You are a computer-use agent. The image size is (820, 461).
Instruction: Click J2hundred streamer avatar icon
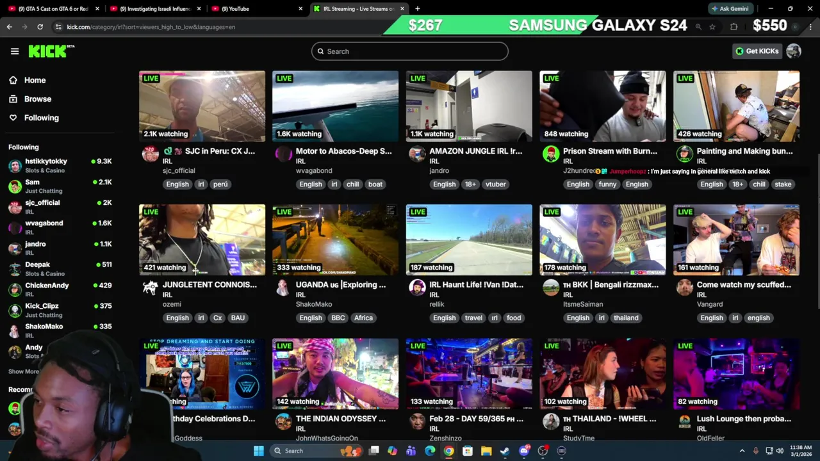point(551,154)
